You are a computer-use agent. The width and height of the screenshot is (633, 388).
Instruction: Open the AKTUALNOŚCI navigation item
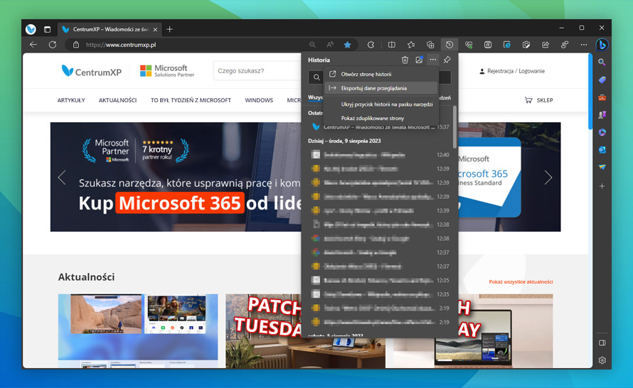pos(118,100)
